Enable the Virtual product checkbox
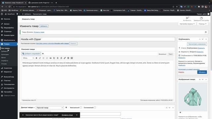Image resolution: width=212 pixels, height=119 pixels. 81,107
